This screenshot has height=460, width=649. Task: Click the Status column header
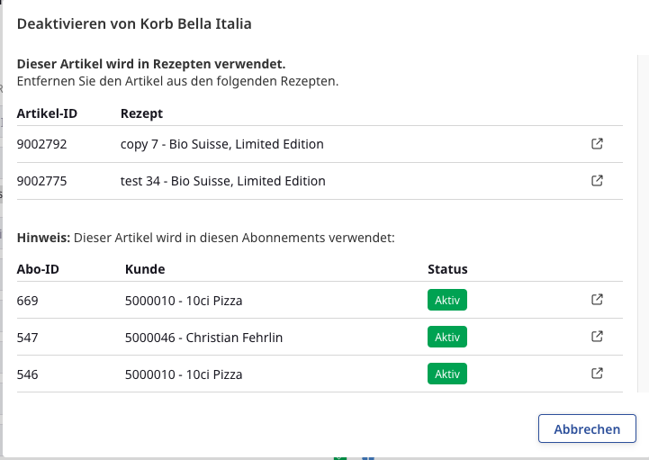[x=447, y=268]
